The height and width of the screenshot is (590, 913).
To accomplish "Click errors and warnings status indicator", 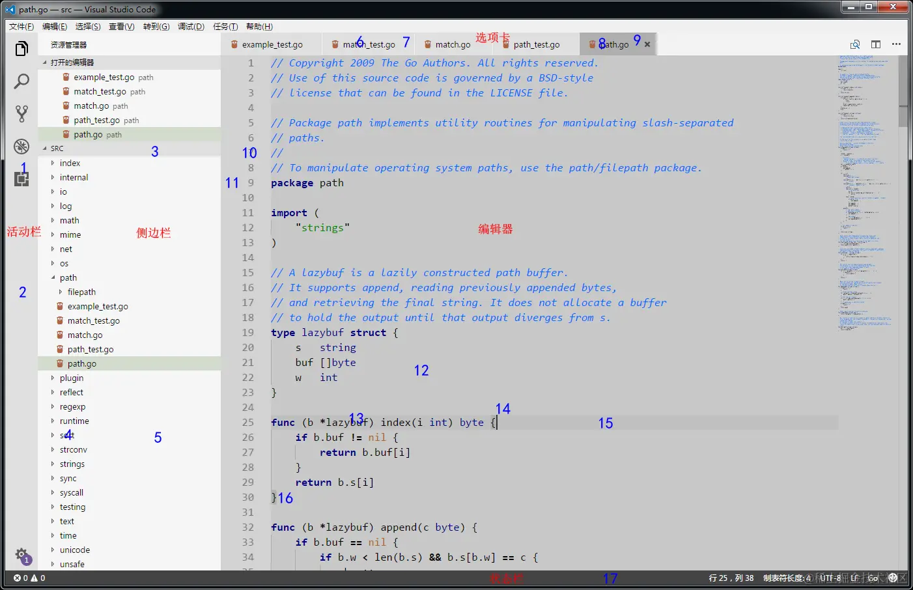I will click(x=29, y=578).
